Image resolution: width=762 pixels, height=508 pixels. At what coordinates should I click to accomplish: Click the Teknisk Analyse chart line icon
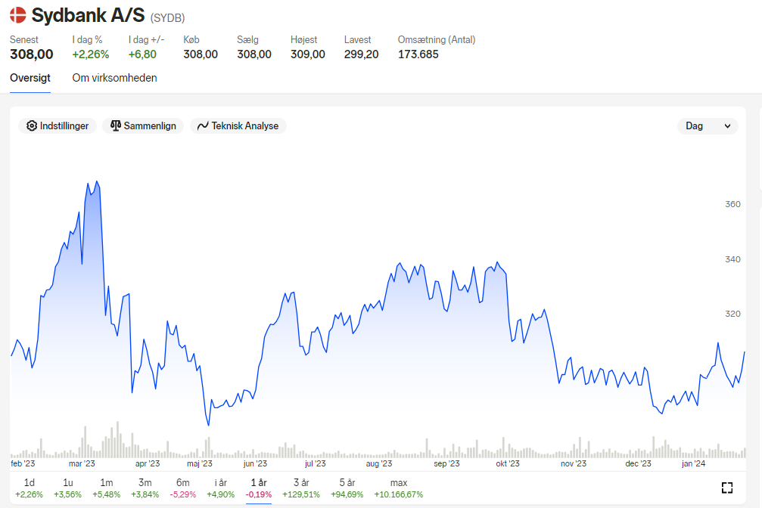[203, 125]
